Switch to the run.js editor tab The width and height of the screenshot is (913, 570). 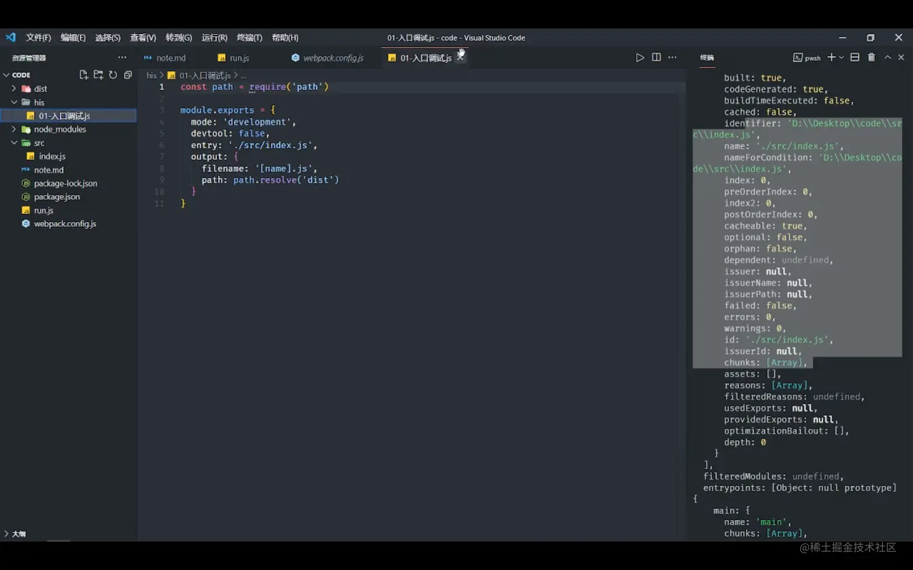(239, 58)
